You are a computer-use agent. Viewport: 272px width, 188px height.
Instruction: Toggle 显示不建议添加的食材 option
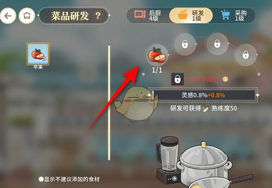[x=69, y=179]
